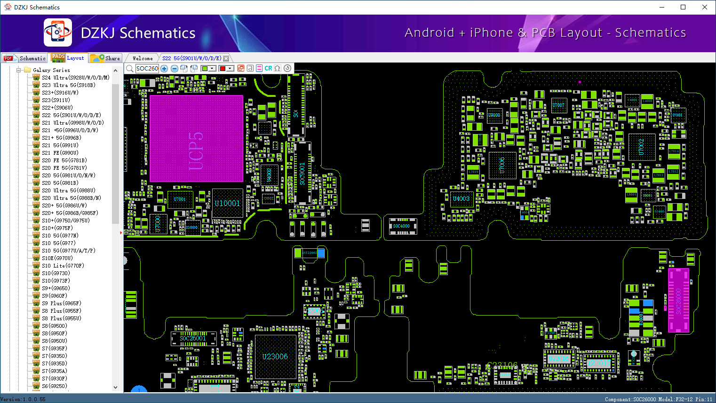The image size is (716, 403).
Task: Select component U23006 on the PCB
Action: click(x=275, y=357)
